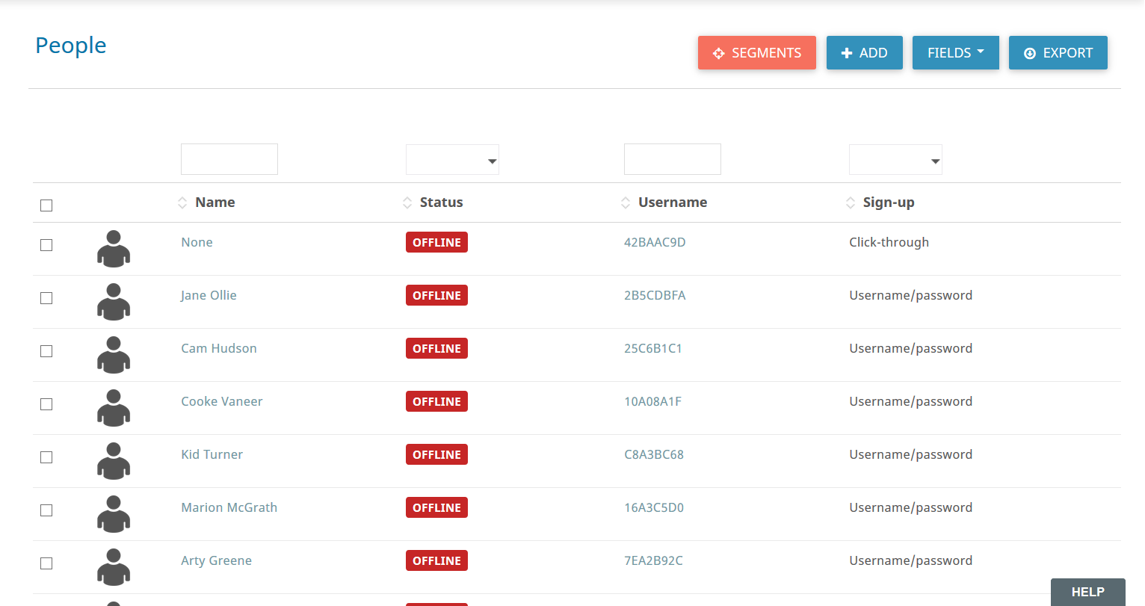The height and width of the screenshot is (606, 1145).
Task: Click Arty Greene's avatar icon
Action: click(114, 567)
